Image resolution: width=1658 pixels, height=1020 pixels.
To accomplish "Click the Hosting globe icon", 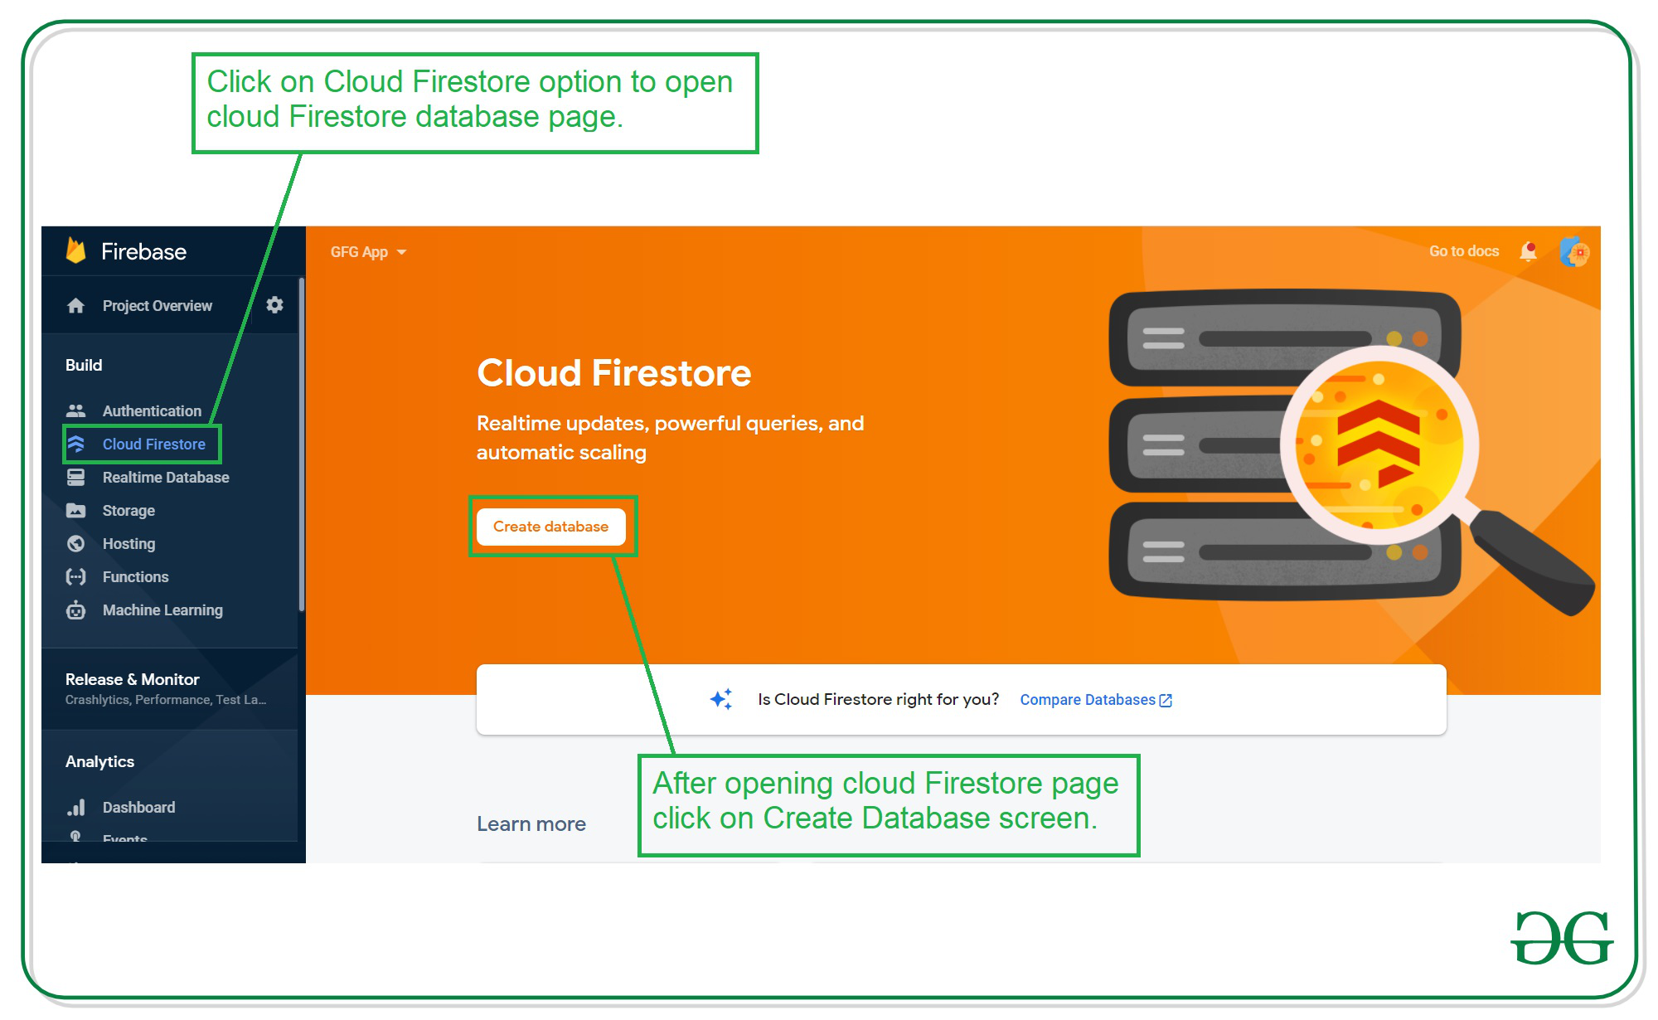I will 76,544.
